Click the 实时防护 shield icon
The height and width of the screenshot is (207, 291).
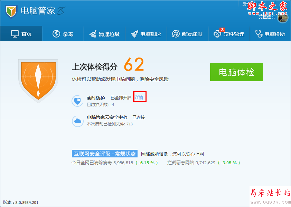click(x=77, y=101)
